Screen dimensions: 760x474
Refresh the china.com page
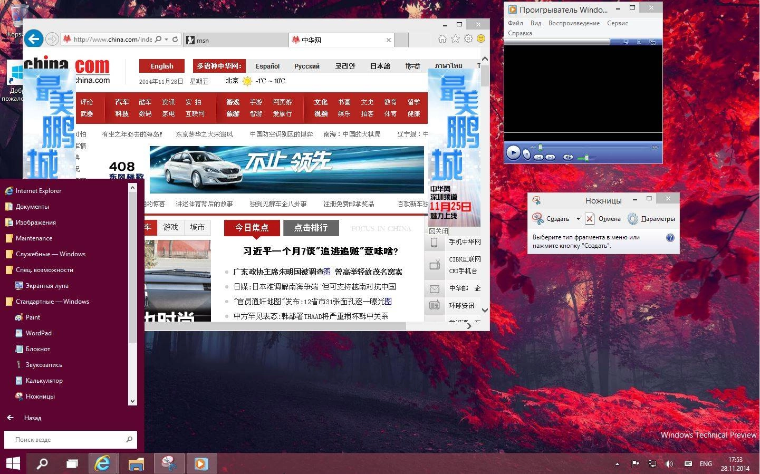[x=175, y=39]
